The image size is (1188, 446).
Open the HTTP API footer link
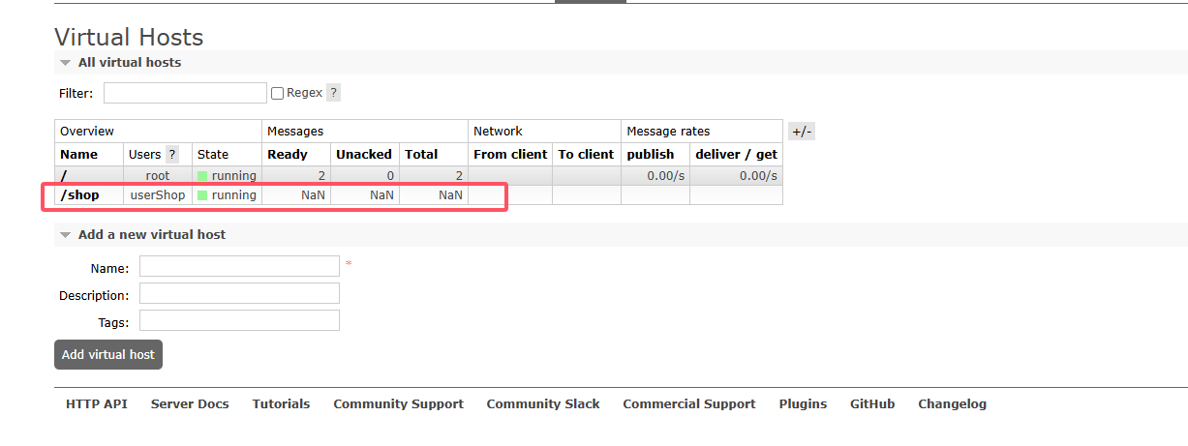click(97, 404)
